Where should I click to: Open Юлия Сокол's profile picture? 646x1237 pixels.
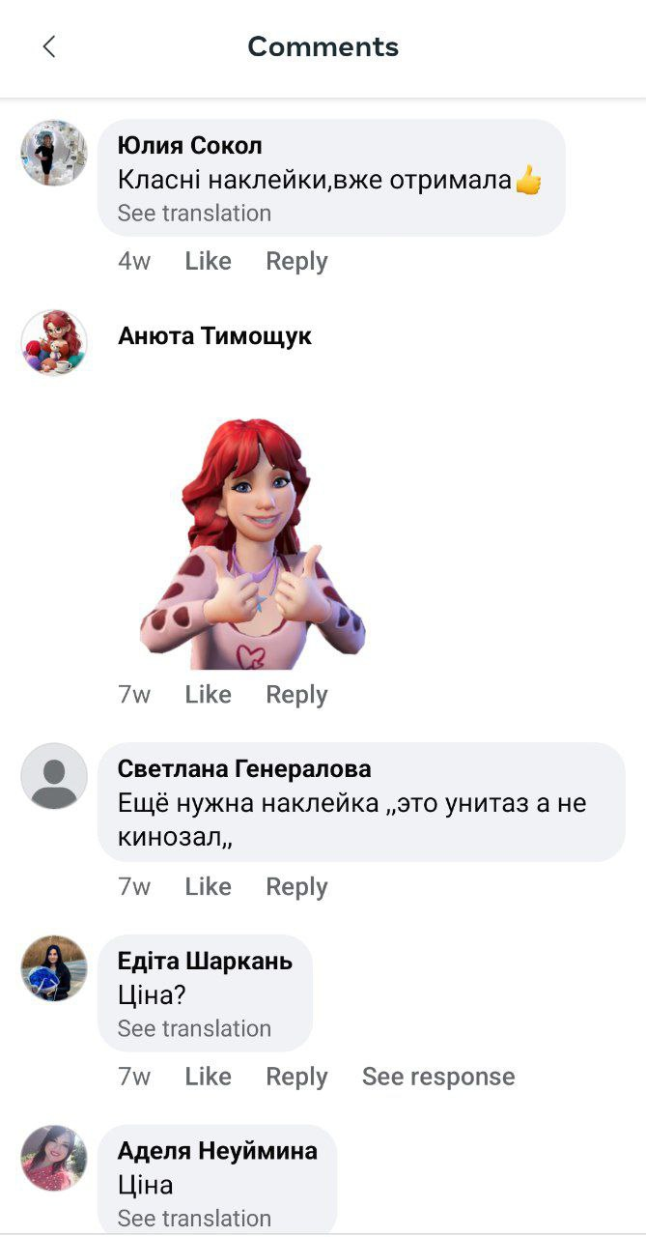(54, 153)
